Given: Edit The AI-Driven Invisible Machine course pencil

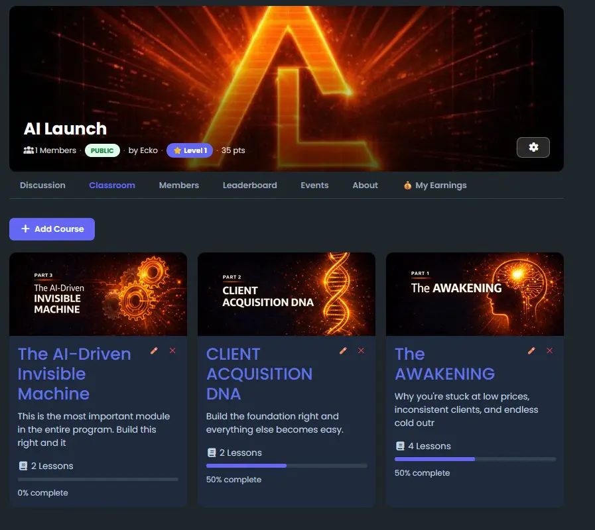Looking at the screenshot, I should [x=154, y=350].
